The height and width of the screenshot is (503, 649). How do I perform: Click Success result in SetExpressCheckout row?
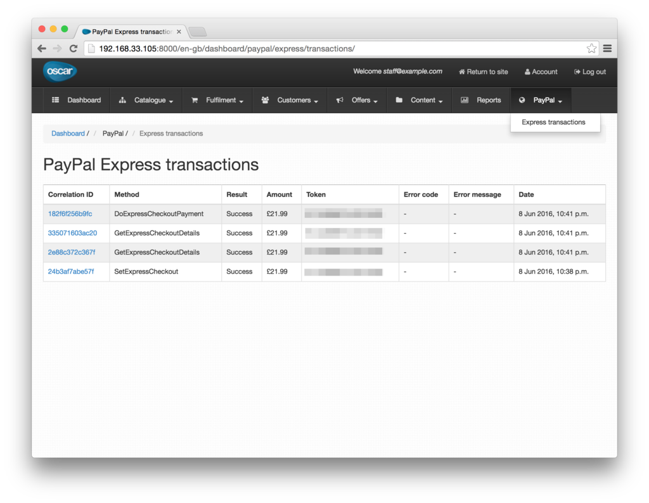point(239,271)
